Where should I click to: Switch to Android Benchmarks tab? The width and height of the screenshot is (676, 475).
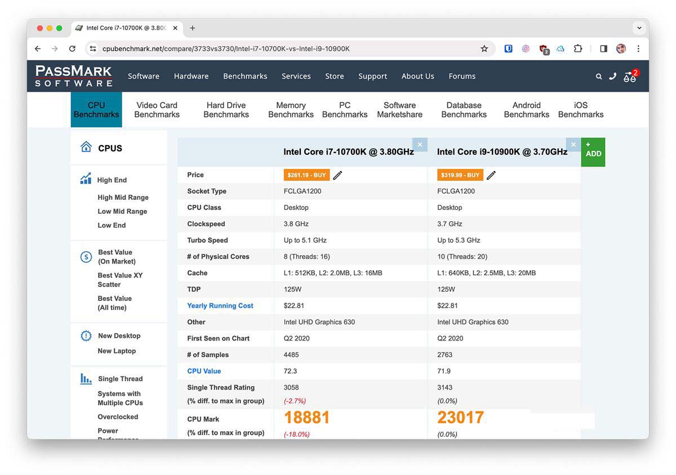pos(527,110)
